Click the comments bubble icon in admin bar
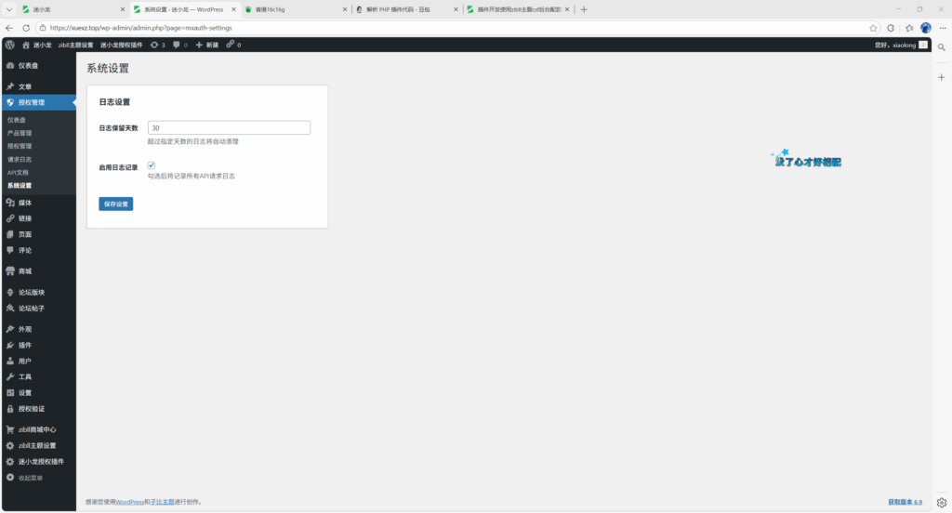The image size is (952, 513). pos(177,45)
